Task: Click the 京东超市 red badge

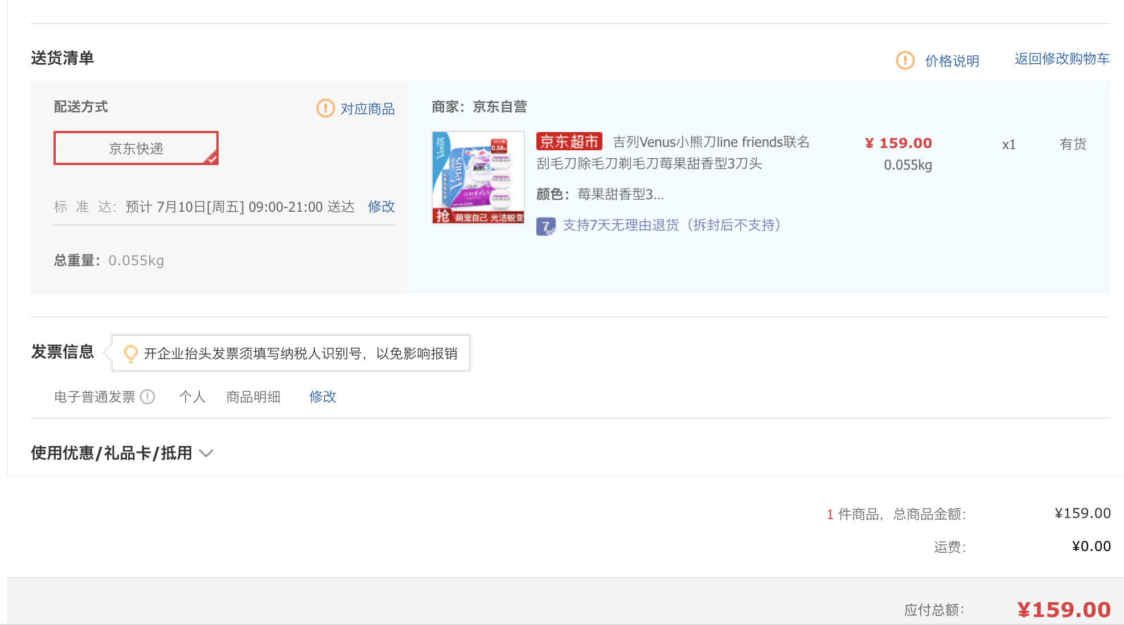Action: tap(569, 141)
